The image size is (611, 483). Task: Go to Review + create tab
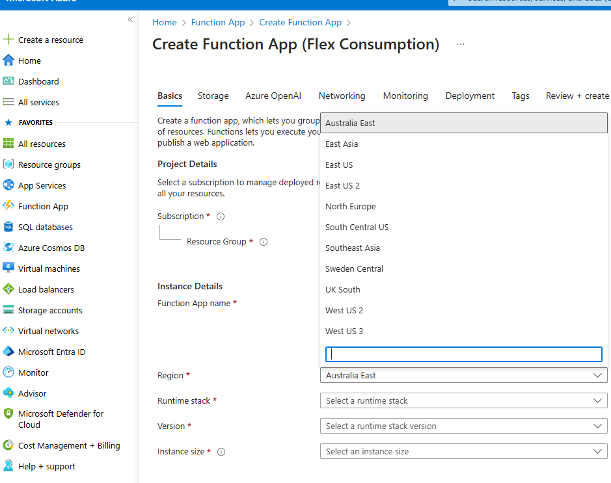577,96
